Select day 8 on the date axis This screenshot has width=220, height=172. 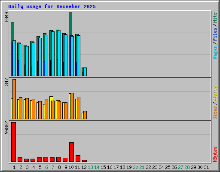[59, 167]
